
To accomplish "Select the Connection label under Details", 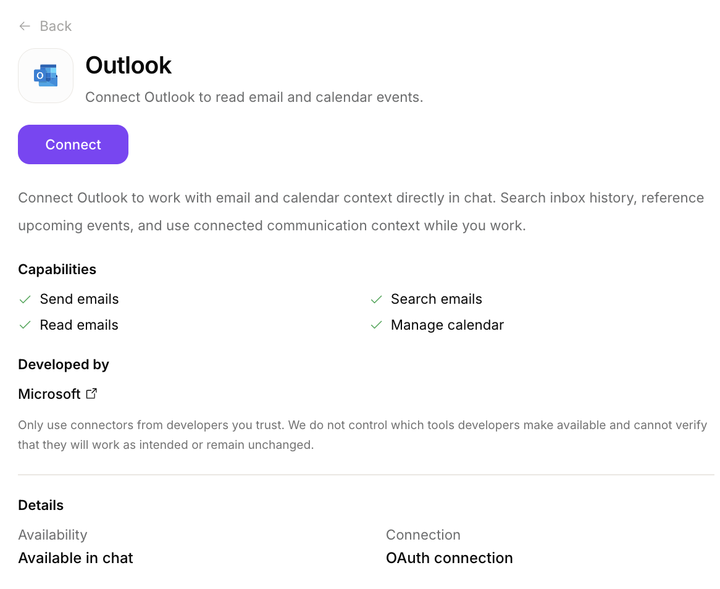I will (423, 535).
